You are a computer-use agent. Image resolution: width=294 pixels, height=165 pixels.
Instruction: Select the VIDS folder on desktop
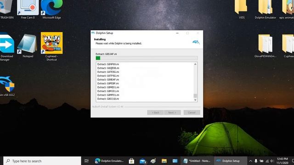(x=242, y=9)
